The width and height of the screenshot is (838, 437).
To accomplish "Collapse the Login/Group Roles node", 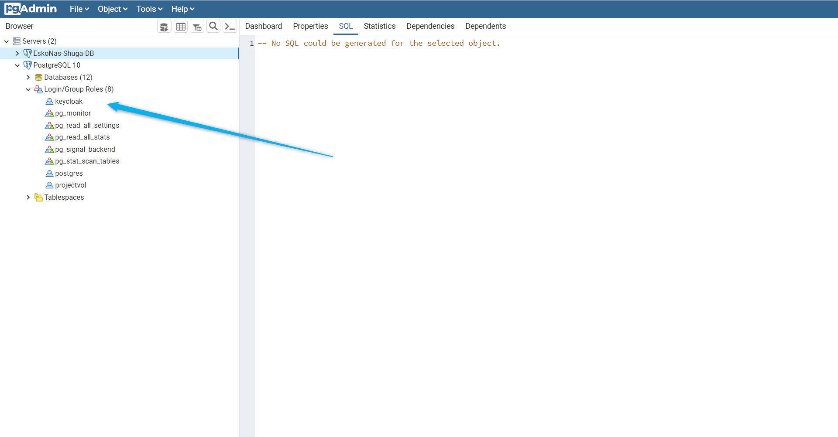I will tap(28, 89).
